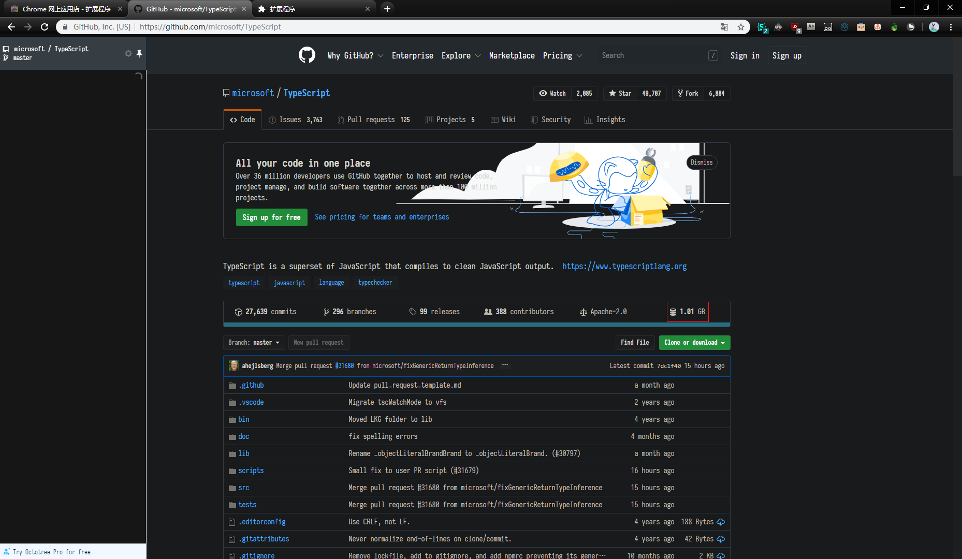Open Pull requests tab
The width and height of the screenshot is (962, 559).
[x=374, y=120]
